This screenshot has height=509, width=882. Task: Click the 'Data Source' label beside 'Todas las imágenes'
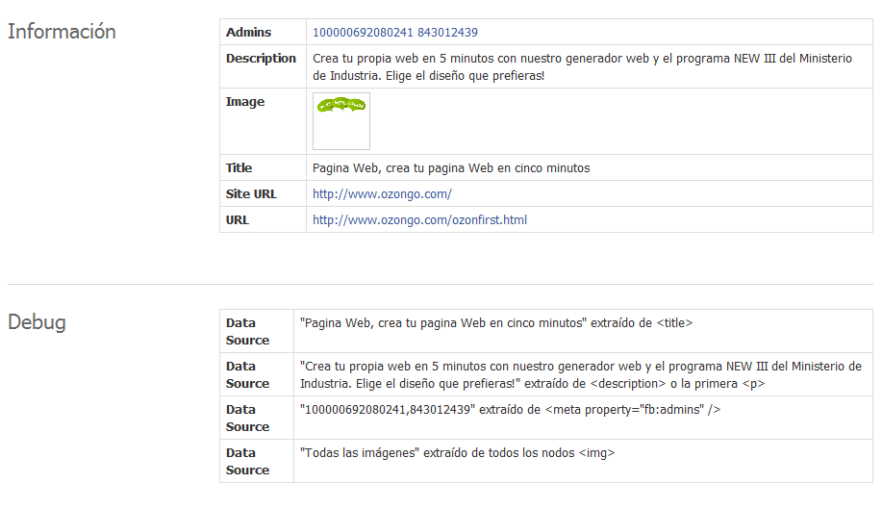click(x=247, y=461)
